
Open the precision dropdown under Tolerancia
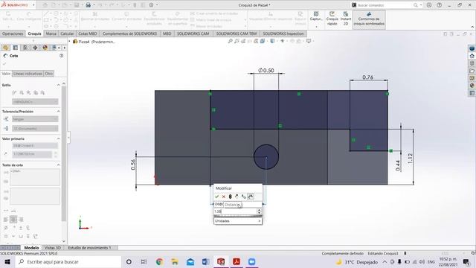[x=35, y=129]
